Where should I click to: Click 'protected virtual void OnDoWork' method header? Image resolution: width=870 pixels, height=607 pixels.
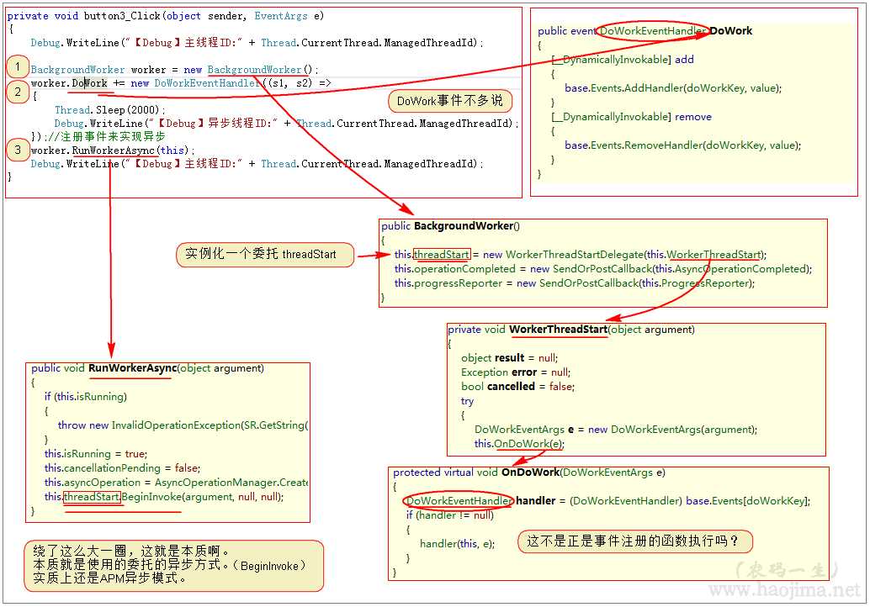point(529,472)
